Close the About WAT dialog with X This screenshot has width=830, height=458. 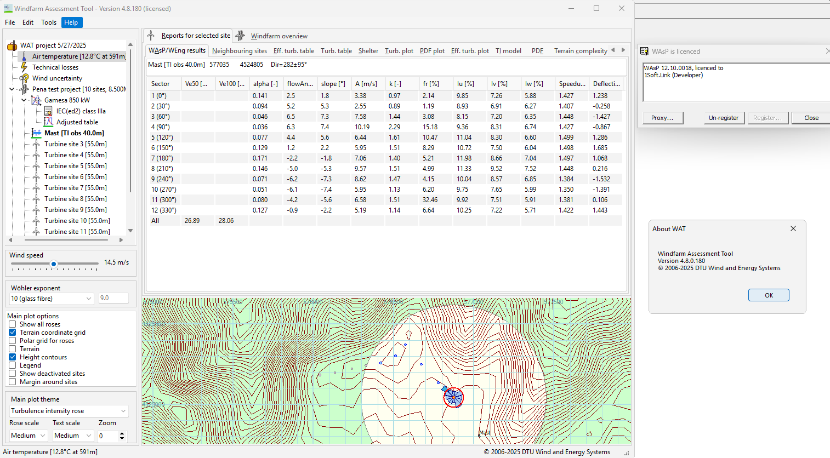click(793, 228)
